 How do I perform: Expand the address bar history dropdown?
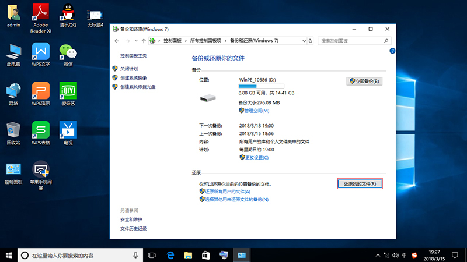304,41
